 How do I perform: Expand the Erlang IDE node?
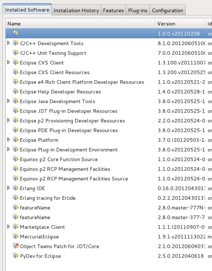(x=9, y=188)
